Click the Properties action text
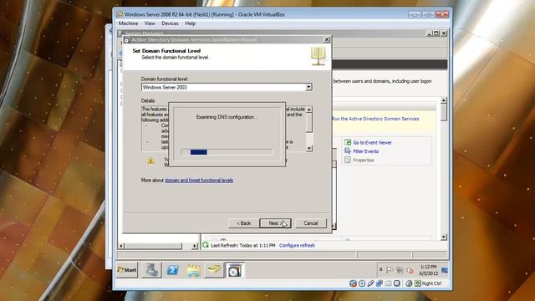The width and height of the screenshot is (535, 301). click(364, 161)
